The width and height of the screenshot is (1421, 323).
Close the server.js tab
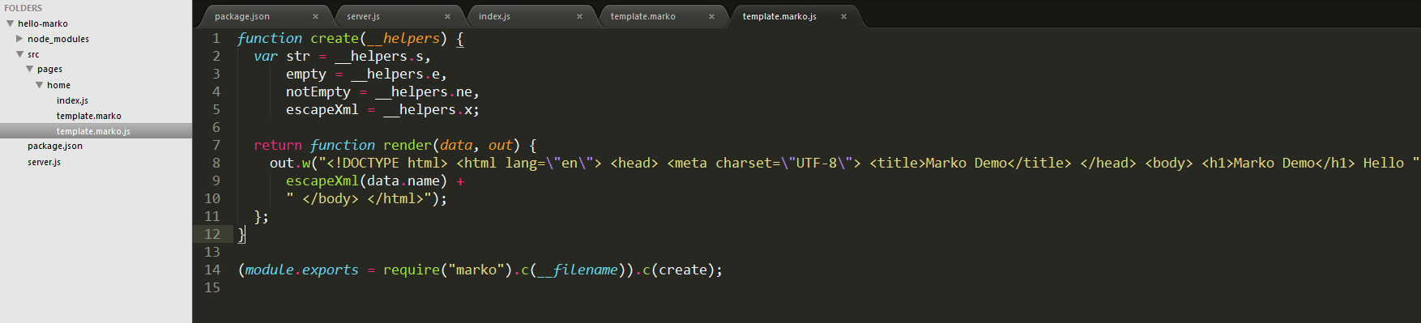(447, 16)
